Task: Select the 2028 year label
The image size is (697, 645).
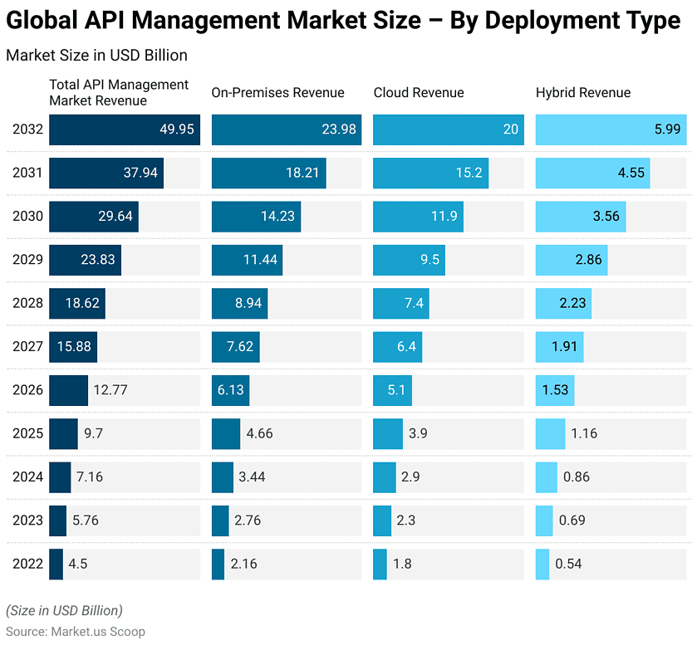Action: pos(27,303)
